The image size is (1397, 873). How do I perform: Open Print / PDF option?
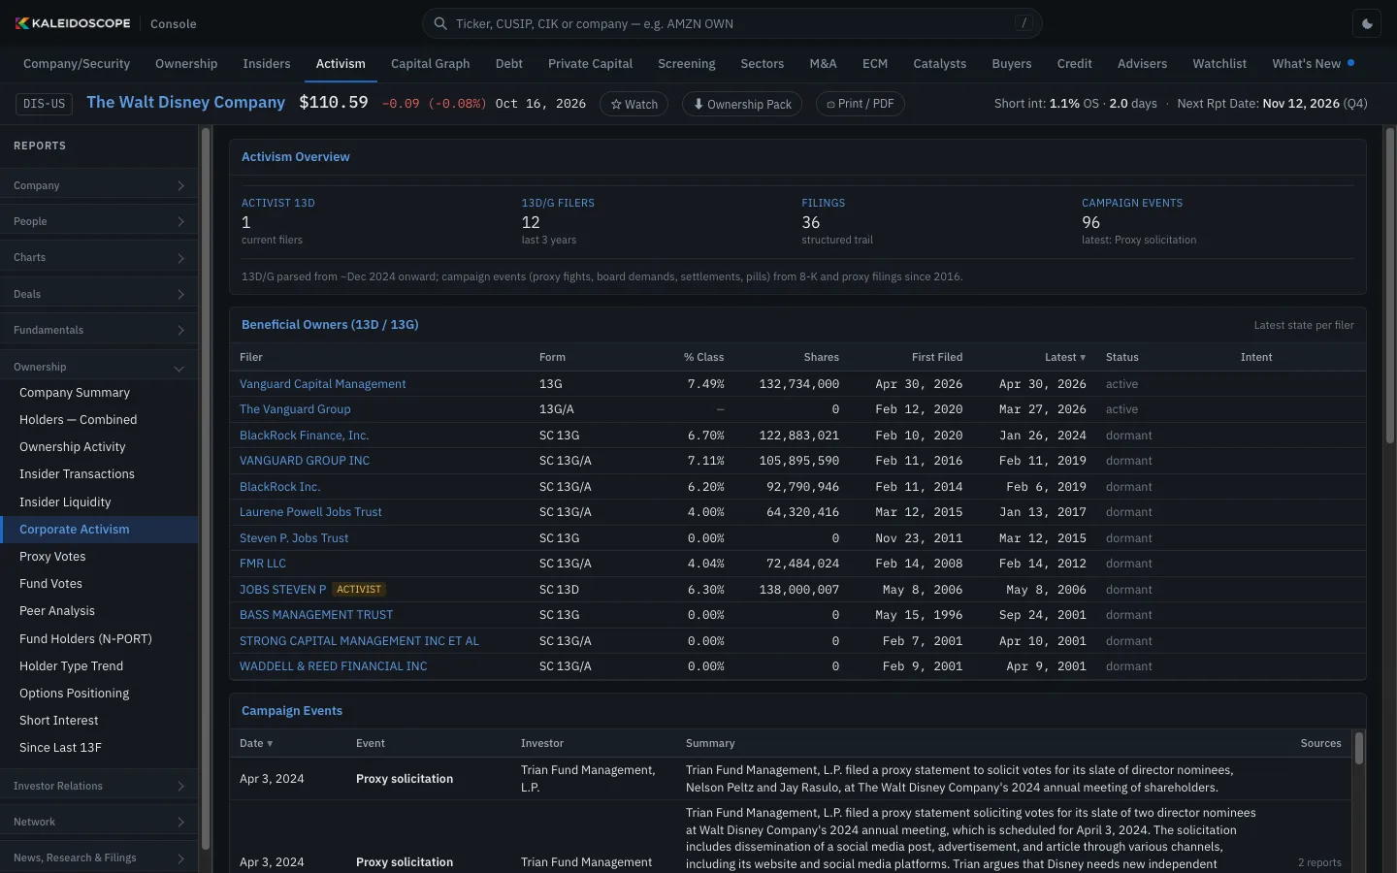861,104
